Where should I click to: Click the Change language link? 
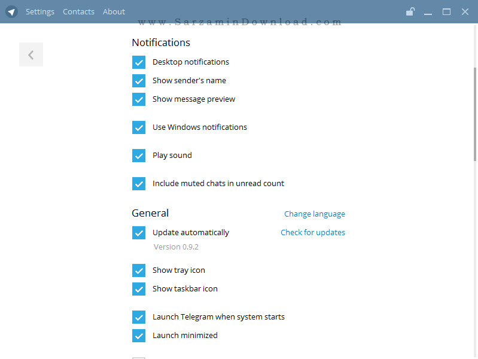(x=315, y=214)
